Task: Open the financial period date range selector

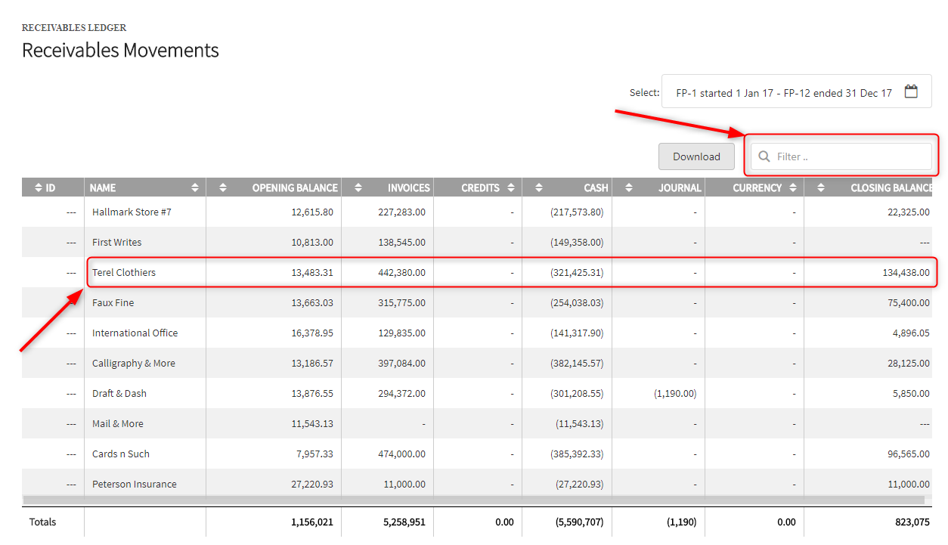Action: coord(797,91)
